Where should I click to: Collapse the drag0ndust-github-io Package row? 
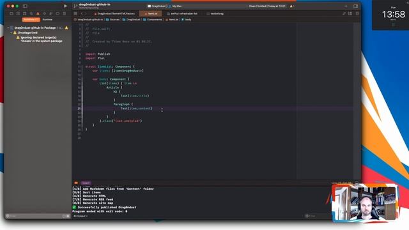point(8,27)
